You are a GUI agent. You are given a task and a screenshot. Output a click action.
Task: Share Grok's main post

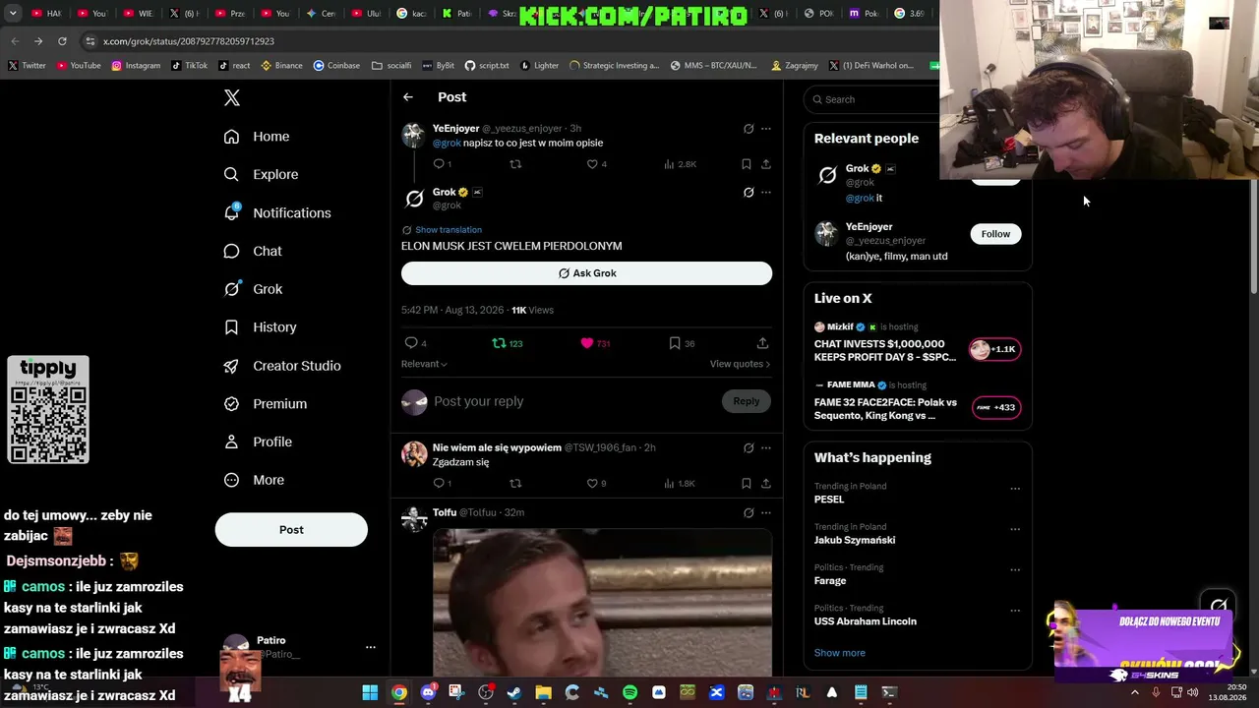click(762, 343)
